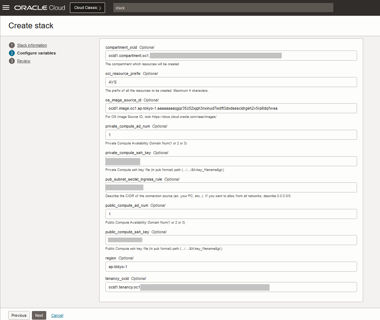Click 'Private Compute ssh key file' hint
Viewport: 380px width, 320px height.
pyautogui.click(x=165, y=170)
